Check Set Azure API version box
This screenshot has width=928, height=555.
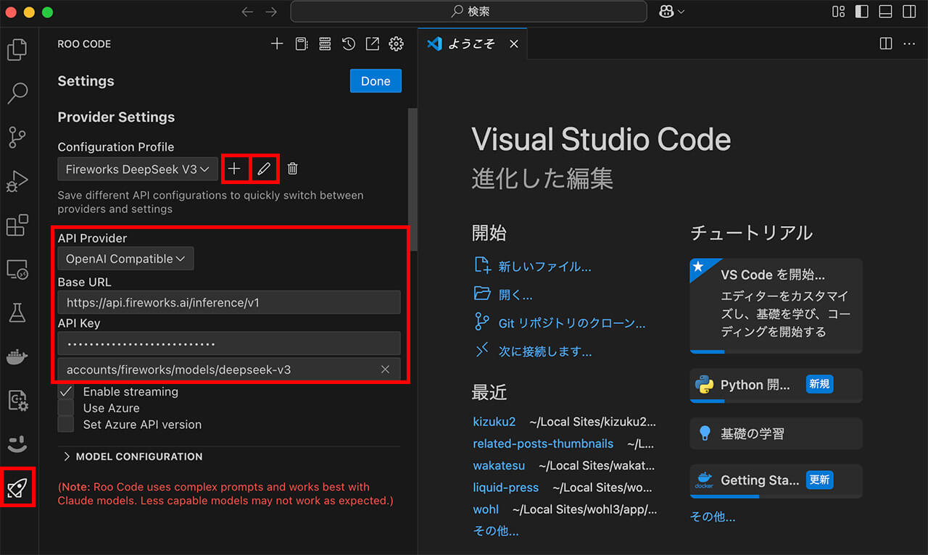66,425
